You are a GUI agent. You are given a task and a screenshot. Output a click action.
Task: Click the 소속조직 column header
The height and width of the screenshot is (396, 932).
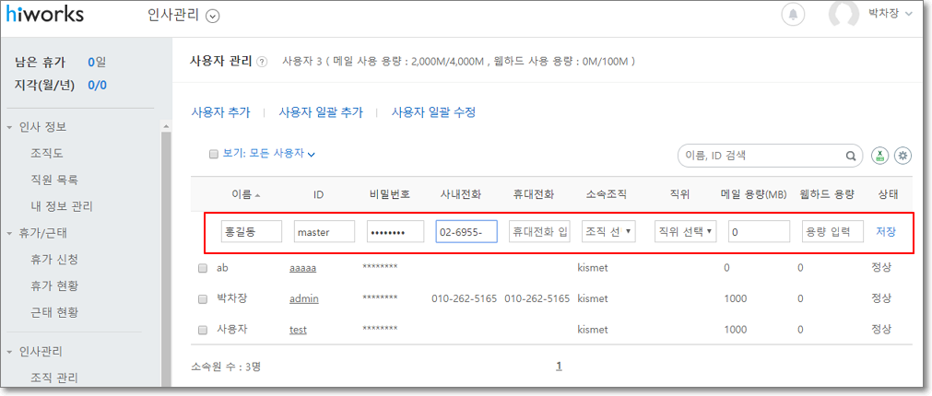[607, 194]
